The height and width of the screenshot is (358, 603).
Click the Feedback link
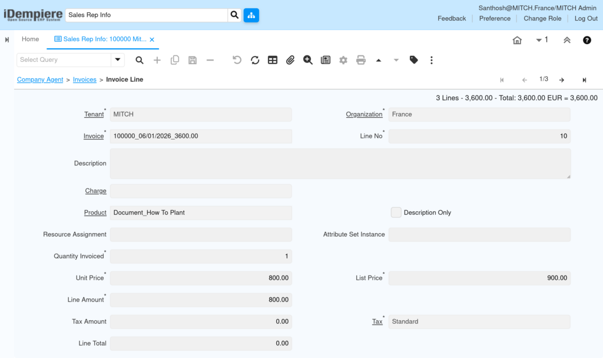(452, 18)
